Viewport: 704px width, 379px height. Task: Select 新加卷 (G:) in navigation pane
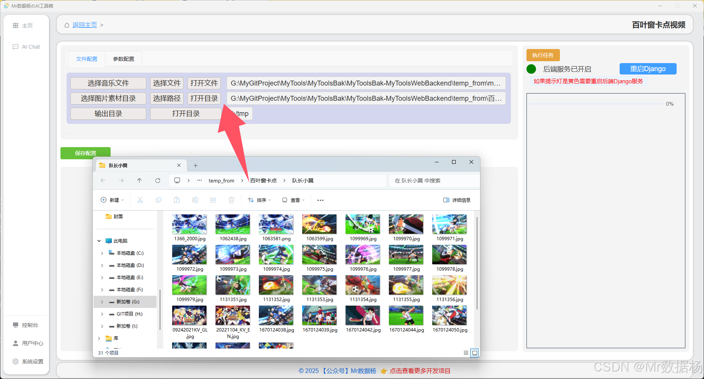click(x=125, y=302)
